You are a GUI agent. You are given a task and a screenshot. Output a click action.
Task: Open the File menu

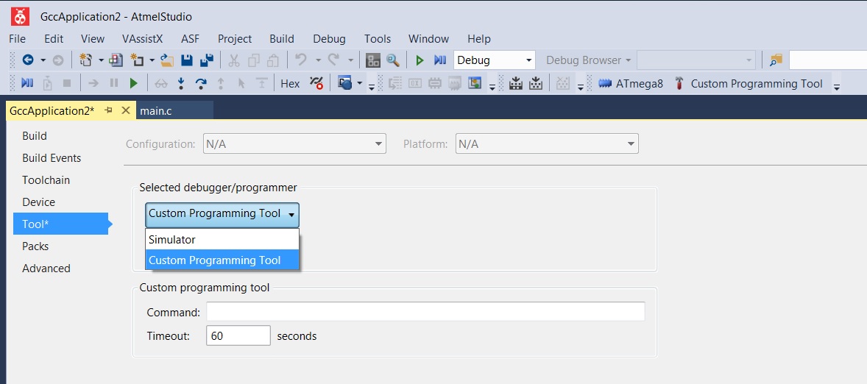(x=17, y=39)
